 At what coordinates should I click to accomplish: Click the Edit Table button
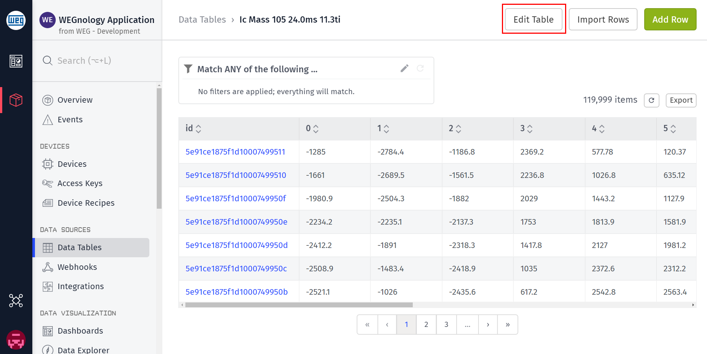(x=534, y=19)
